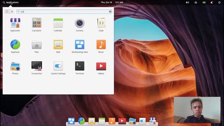Click the webcam video overlay thumbnail
The width and height of the screenshot is (224, 126).
(197, 110)
